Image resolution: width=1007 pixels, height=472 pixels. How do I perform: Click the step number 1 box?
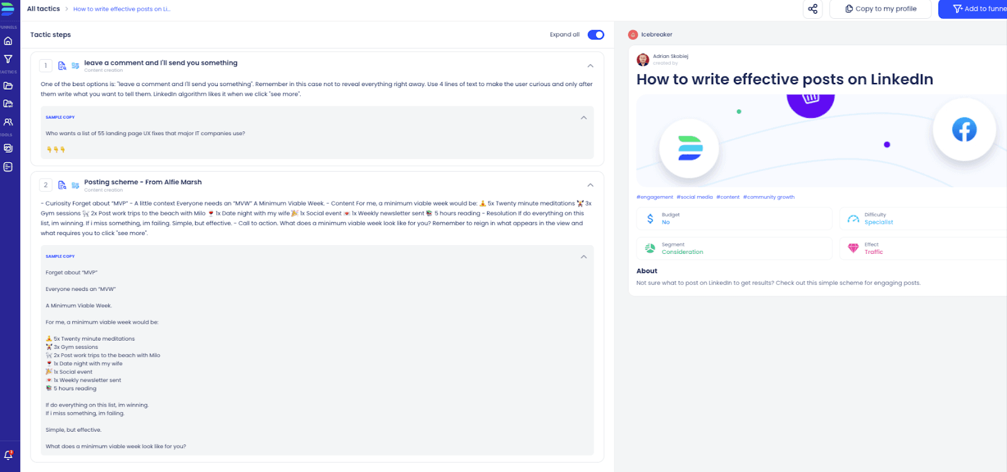pos(45,65)
